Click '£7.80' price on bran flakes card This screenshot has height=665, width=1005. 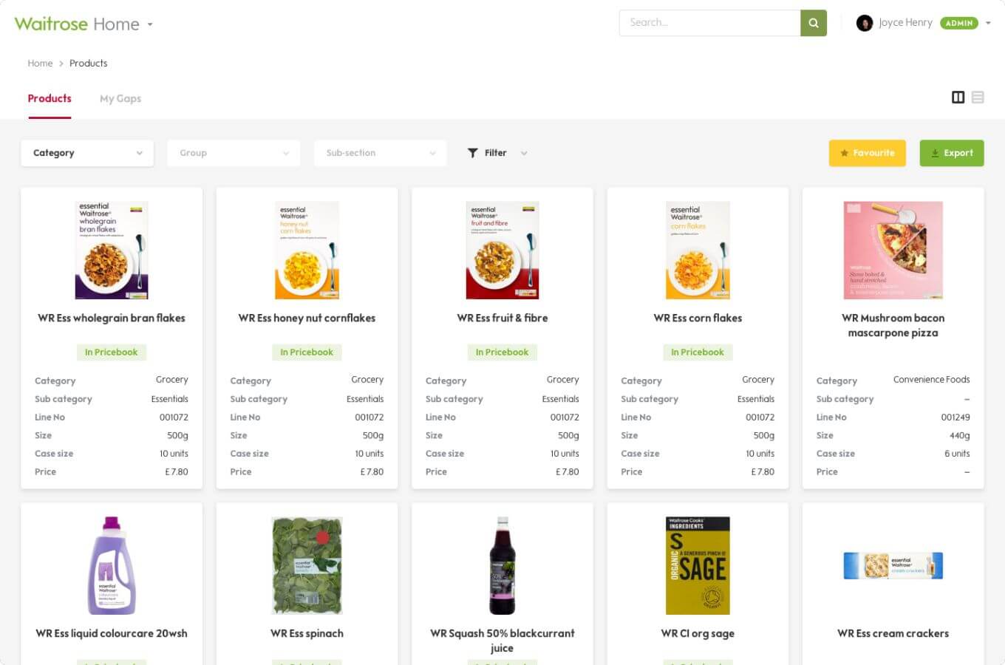click(x=177, y=471)
